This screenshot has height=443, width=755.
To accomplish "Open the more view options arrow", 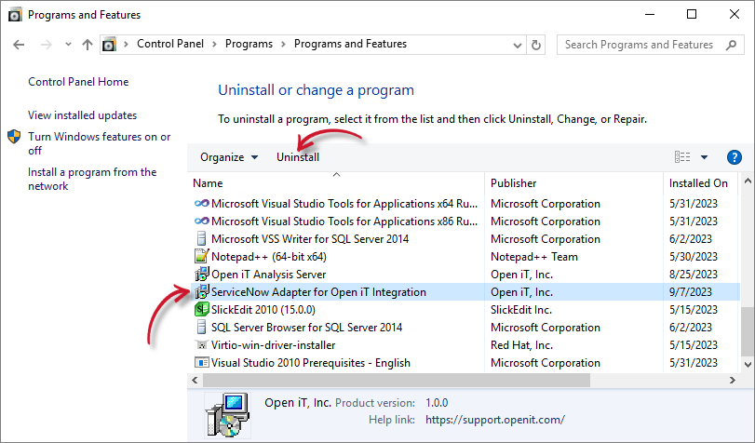I will (704, 157).
